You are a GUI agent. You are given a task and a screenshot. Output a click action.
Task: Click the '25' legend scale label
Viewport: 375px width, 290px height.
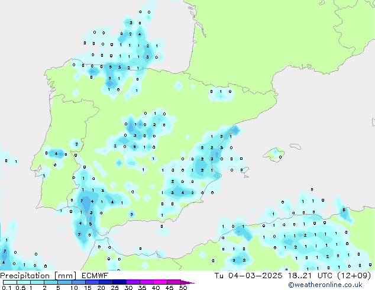(x=115, y=288)
